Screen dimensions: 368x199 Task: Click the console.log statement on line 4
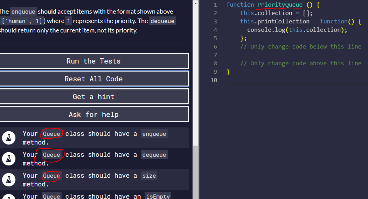point(297,30)
